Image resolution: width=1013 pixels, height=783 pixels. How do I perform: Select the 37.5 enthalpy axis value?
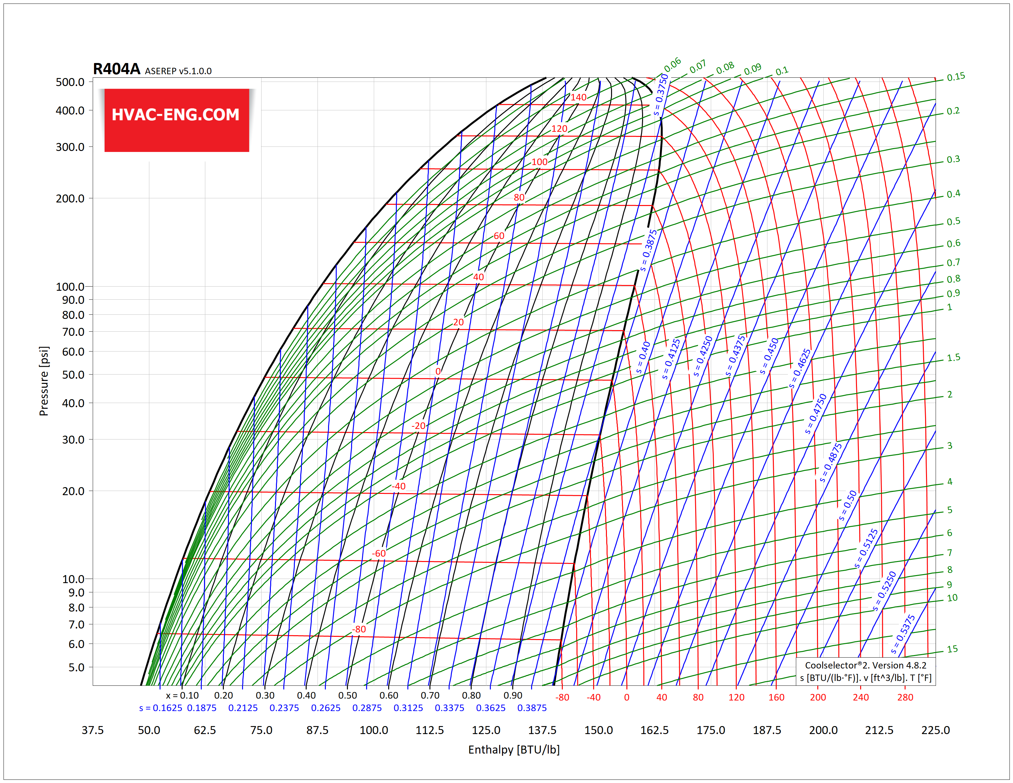point(93,730)
